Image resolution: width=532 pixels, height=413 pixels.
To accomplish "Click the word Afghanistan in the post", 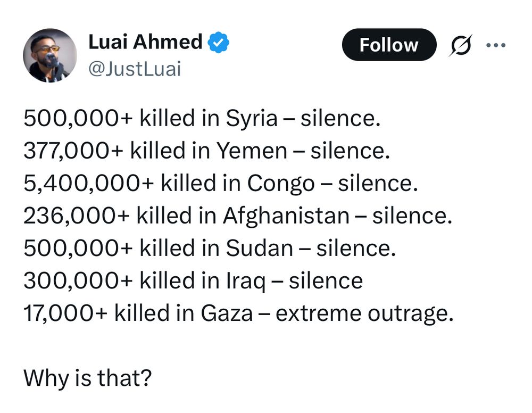I will (286, 216).
